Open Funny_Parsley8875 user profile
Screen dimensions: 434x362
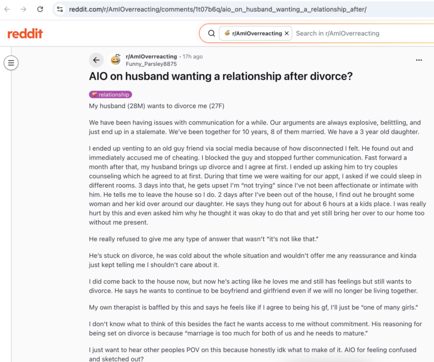coord(151,64)
